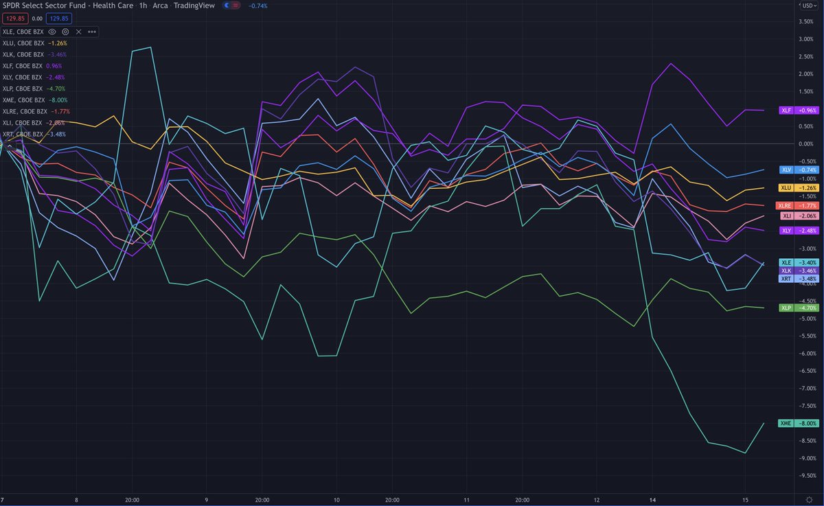Click the XLI -2.06% price scale label
Viewport: 824px width, 506px height.
799,216
